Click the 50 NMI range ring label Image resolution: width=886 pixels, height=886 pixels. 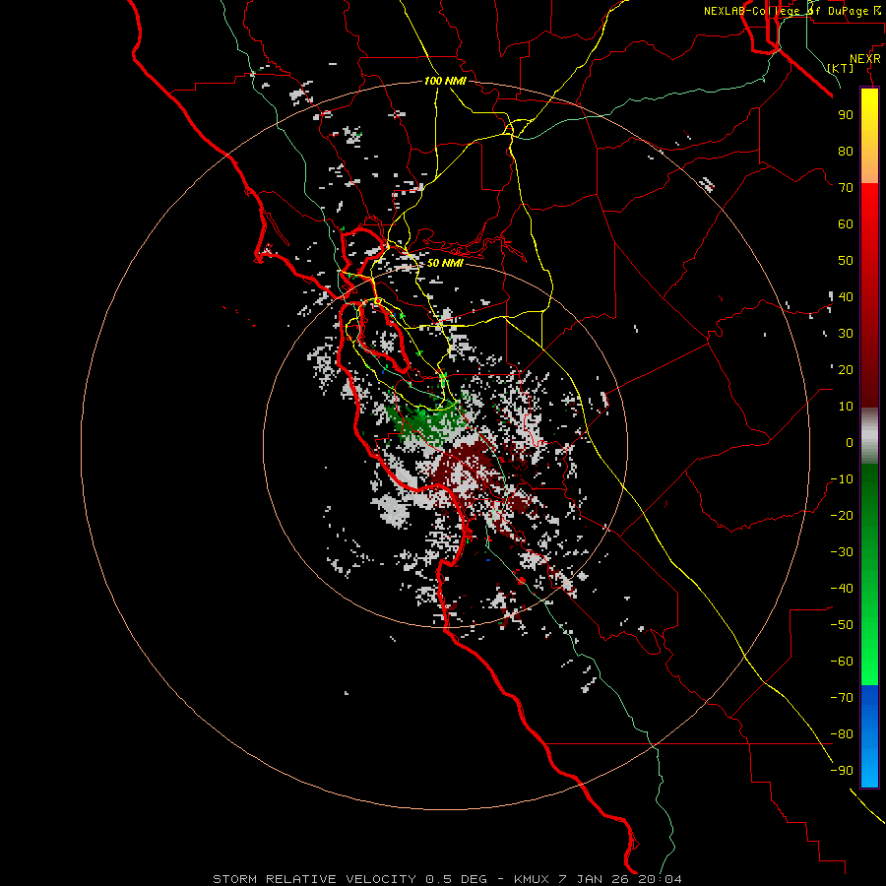point(445,263)
